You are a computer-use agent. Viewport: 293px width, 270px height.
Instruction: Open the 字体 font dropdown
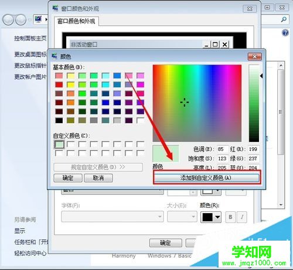click(x=113, y=217)
